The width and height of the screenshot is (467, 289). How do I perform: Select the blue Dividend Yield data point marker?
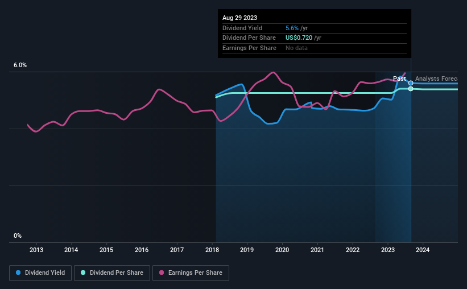(x=411, y=83)
